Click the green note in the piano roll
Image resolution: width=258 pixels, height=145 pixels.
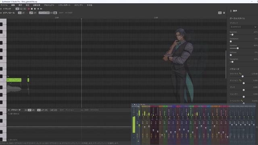click(14, 80)
